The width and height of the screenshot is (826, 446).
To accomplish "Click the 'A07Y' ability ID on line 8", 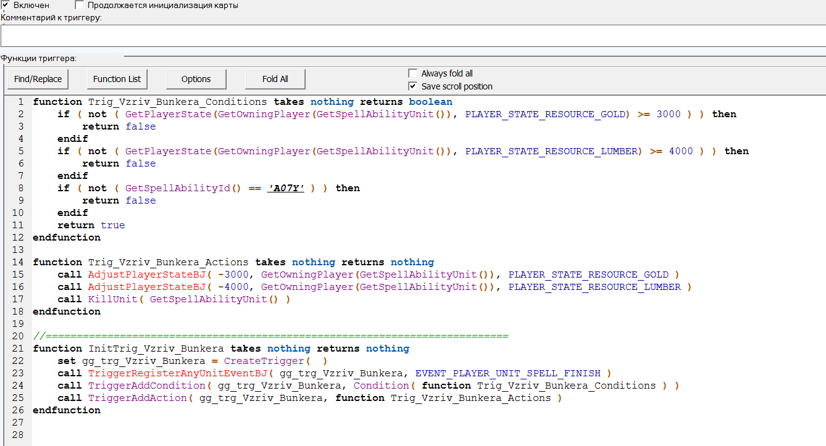I will coord(286,188).
